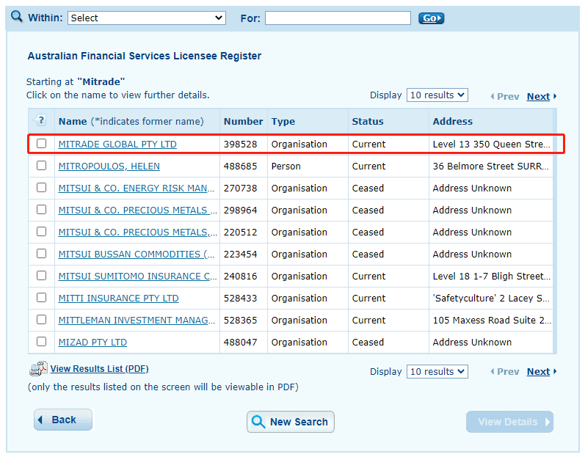Click View Results List (PDF) link
The height and width of the screenshot is (457, 585).
[100, 369]
